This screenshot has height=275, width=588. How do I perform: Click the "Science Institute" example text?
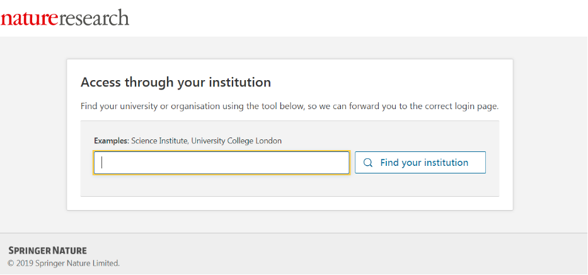click(x=159, y=141)
